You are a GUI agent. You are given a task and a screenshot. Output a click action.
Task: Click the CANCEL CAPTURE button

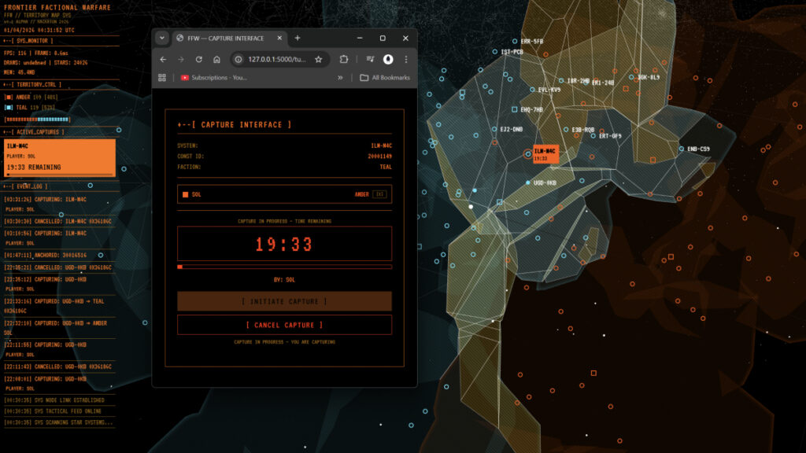[x=284, y=325]
